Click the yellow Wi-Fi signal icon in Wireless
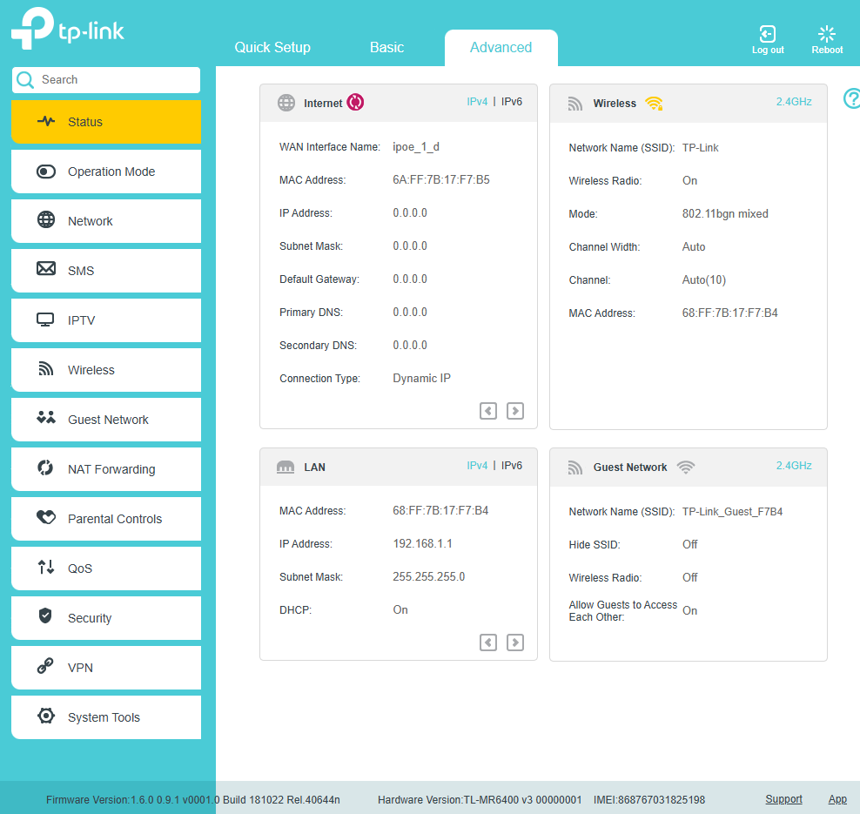The image size is (860, 814). [x=654, y=103]
